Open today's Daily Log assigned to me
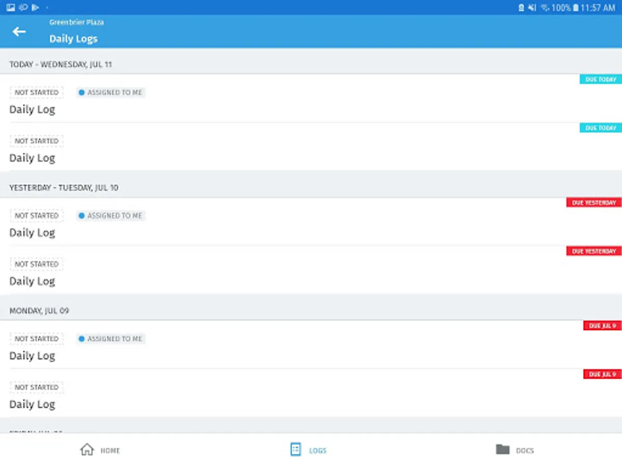 click(311, 98)
